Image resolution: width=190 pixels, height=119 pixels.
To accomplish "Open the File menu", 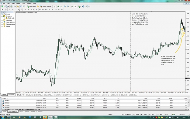I will pos(4,4).
